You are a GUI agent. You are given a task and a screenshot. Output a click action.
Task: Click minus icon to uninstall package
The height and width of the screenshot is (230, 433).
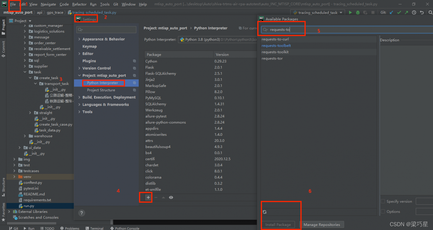pyautogui.click(x=156, y=198)
